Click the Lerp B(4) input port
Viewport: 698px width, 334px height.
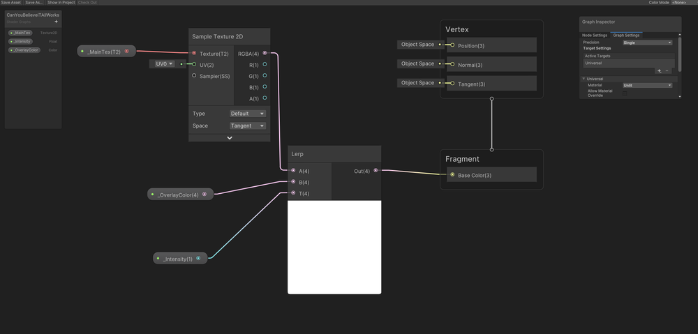(x=293, y=181)
